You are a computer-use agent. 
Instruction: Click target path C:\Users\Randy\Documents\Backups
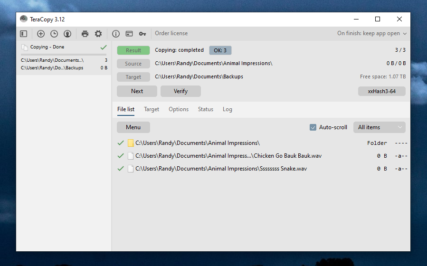199,76
